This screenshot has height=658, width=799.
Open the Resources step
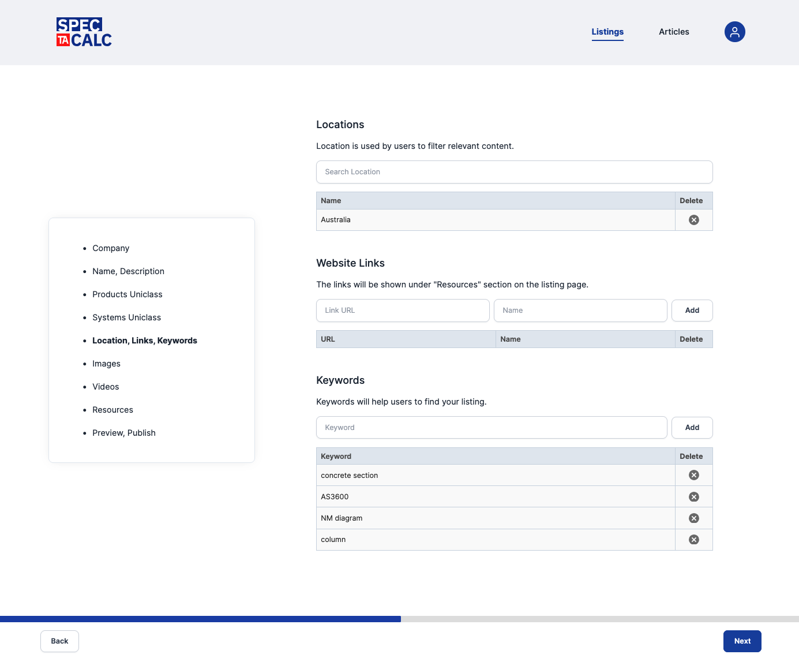112,410
